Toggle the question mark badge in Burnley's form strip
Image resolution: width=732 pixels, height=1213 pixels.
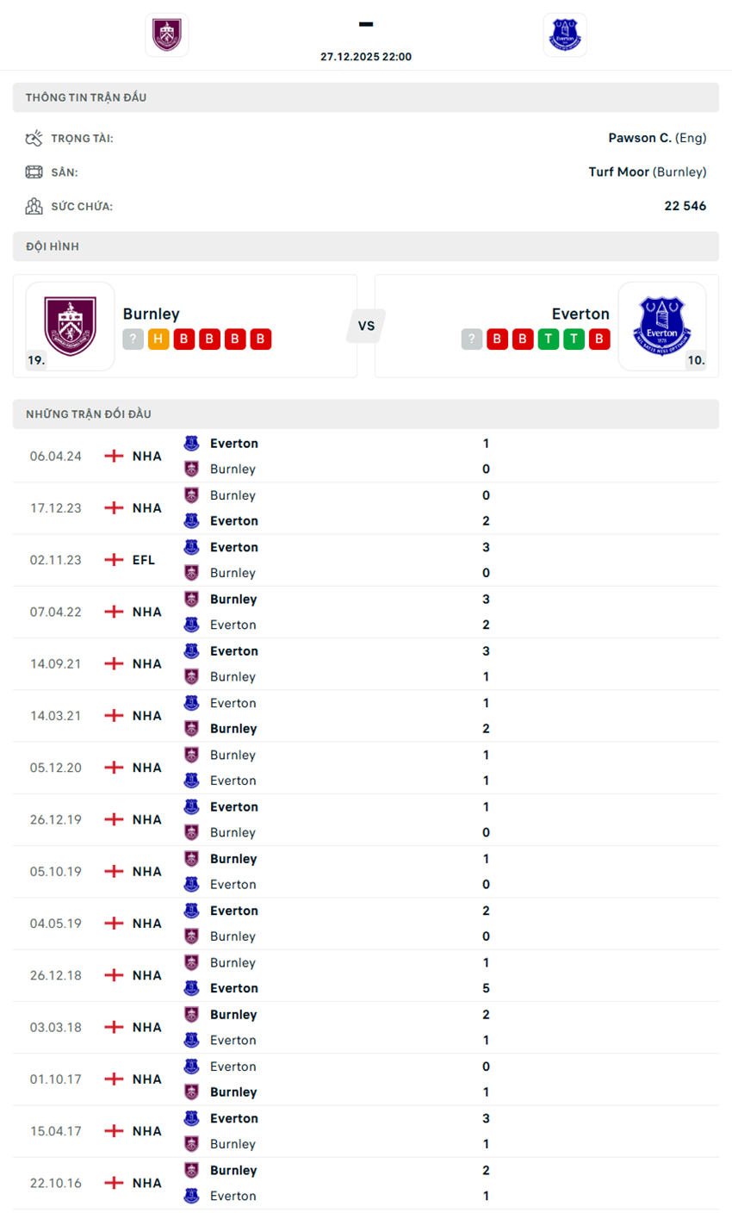pos(133,339)
